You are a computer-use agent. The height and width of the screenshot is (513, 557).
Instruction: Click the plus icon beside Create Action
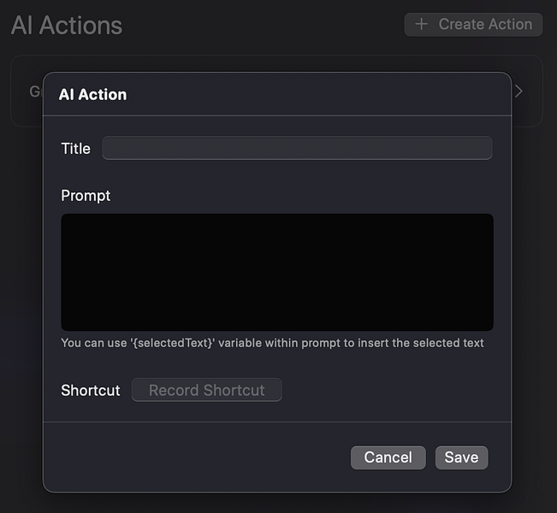point(421,25)
